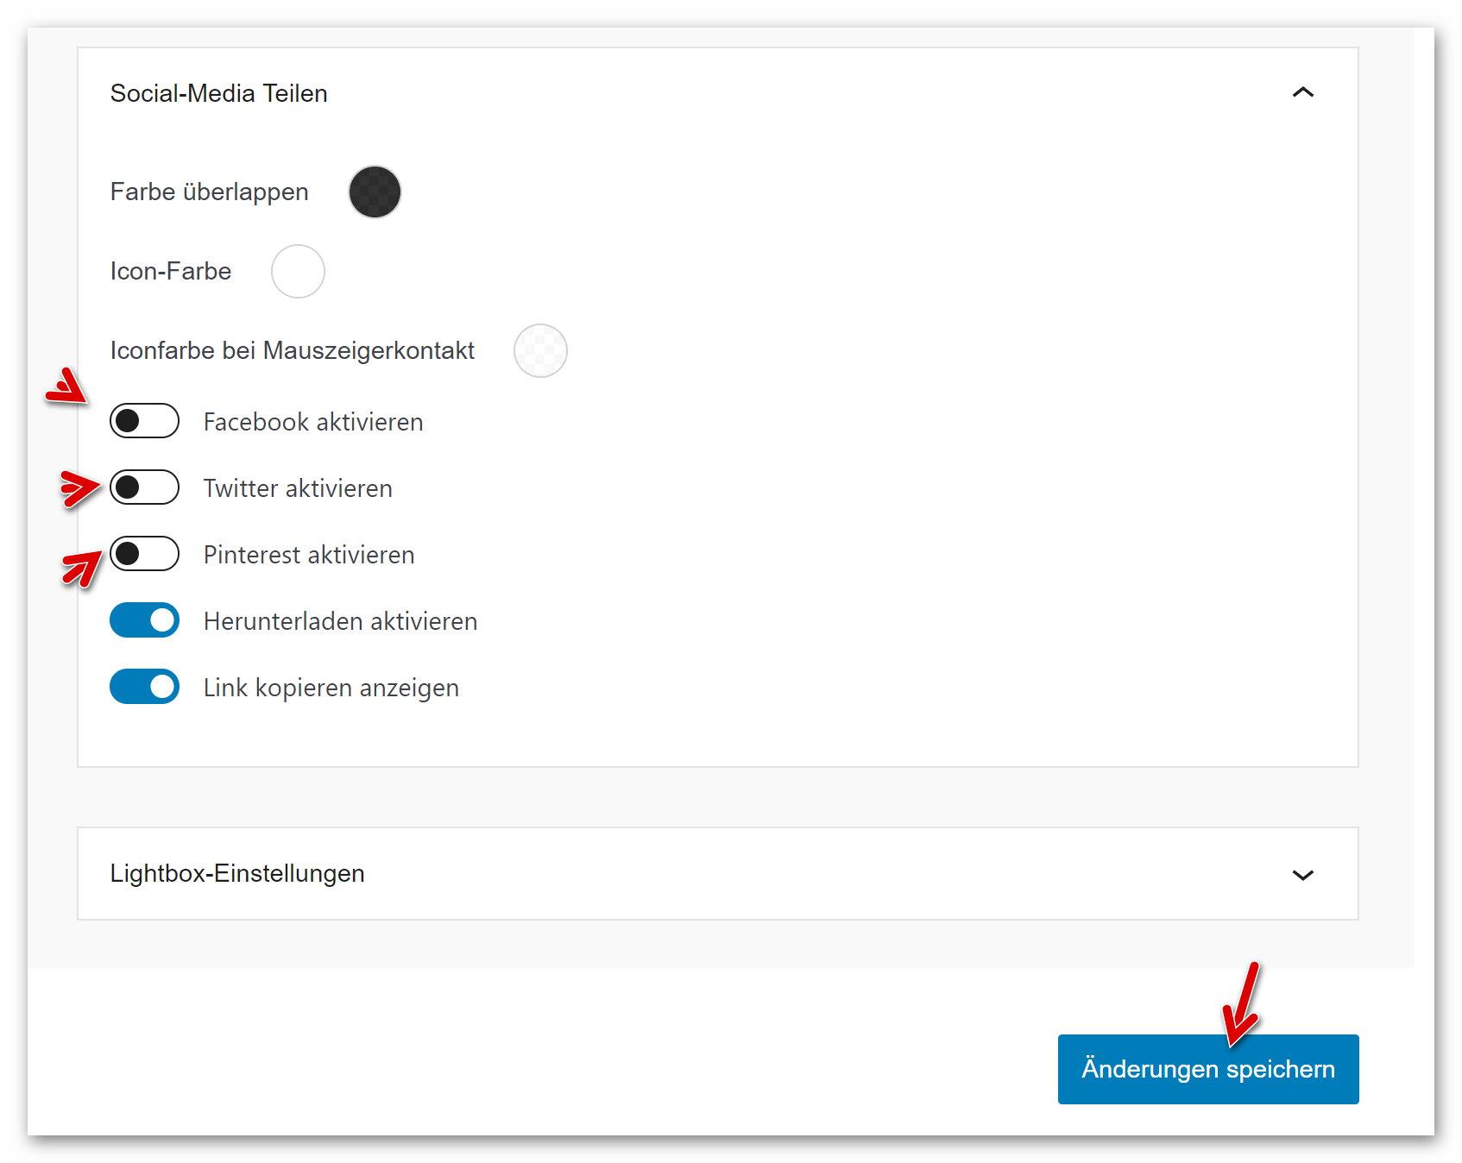
Task: Click the Pinterest aktivieren label text
Action: click(309, 555)
